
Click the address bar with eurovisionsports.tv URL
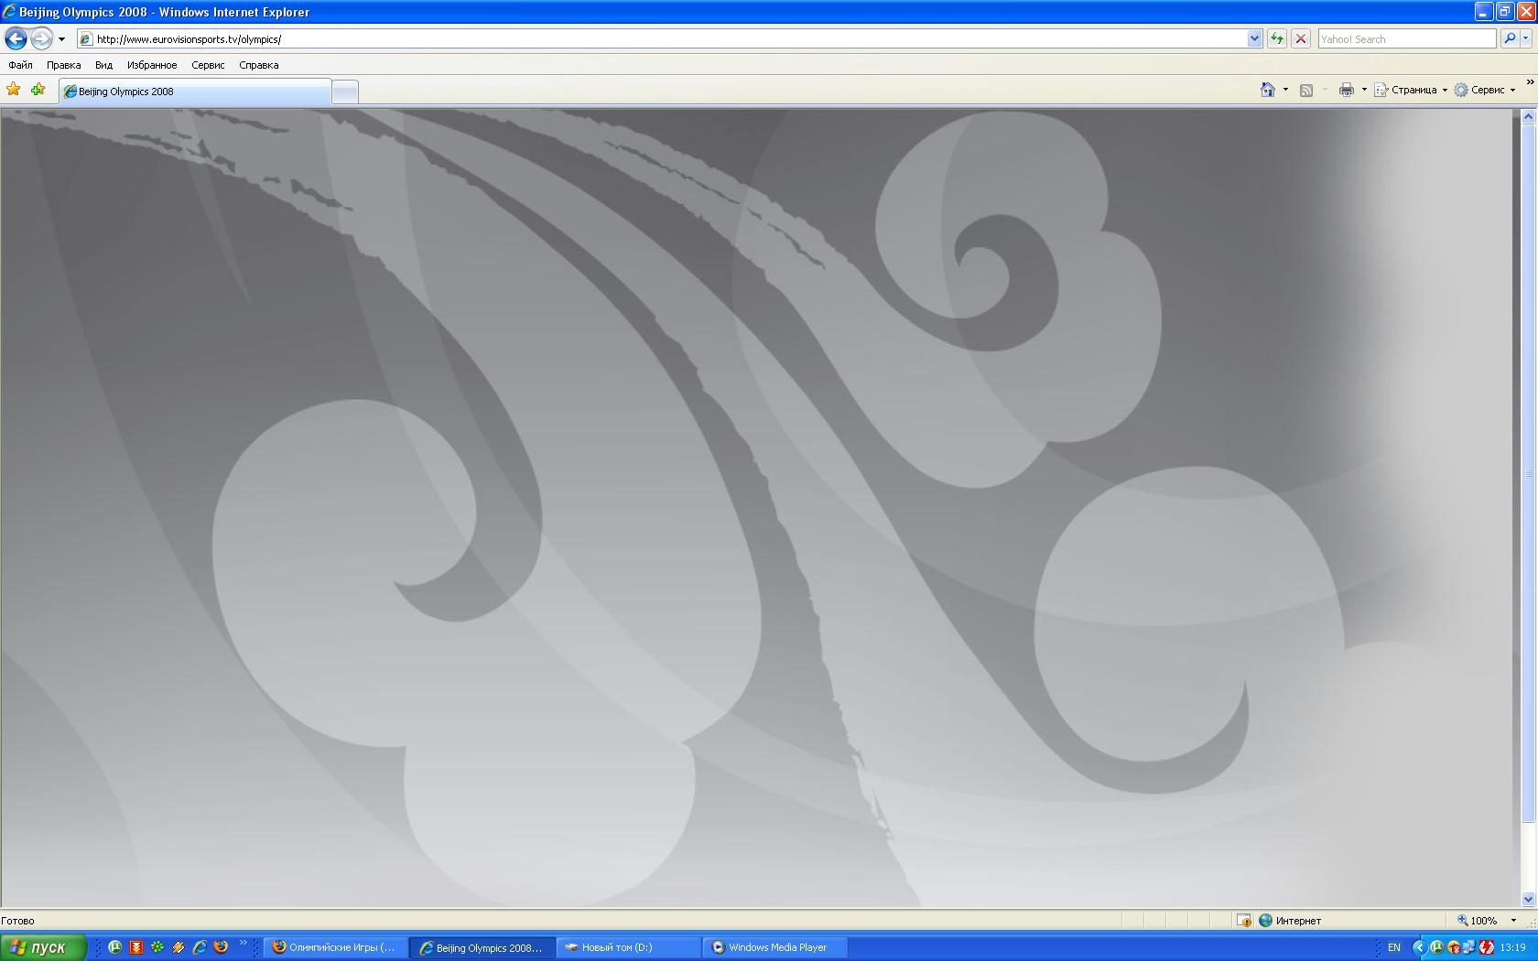pyautogui.click(x=661, y=38)
